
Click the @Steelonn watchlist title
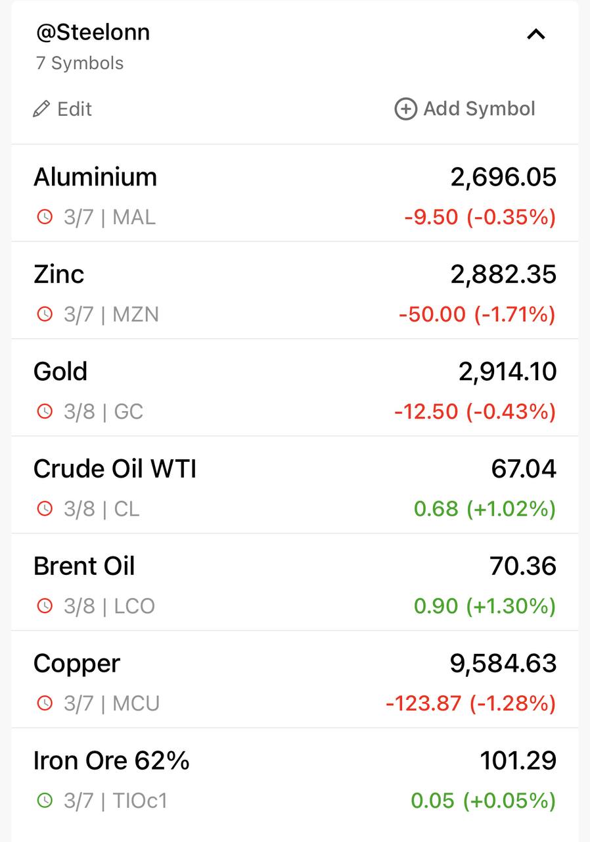click(x=93, y=32)
